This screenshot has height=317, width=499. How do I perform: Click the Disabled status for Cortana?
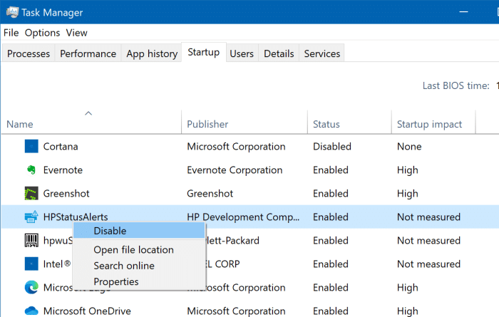[x=332, y=146]
